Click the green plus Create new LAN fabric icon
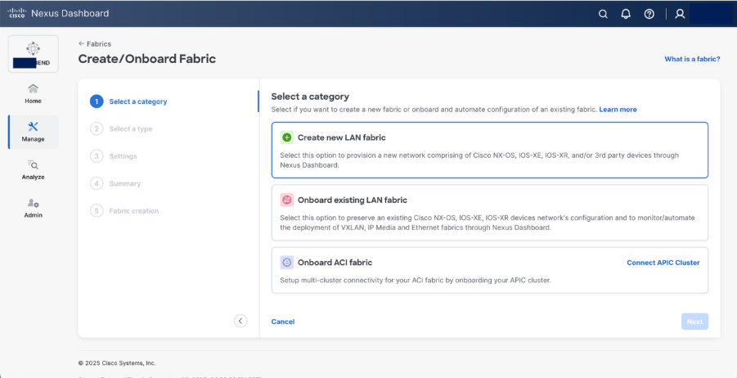The height and width of the screenshot is (378, 737). pos(286,137)
